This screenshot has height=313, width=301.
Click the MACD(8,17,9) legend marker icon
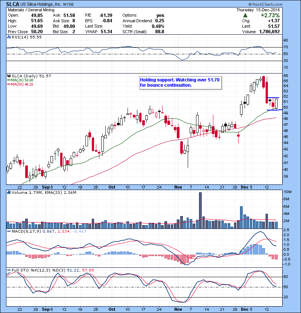coord(9,231)
